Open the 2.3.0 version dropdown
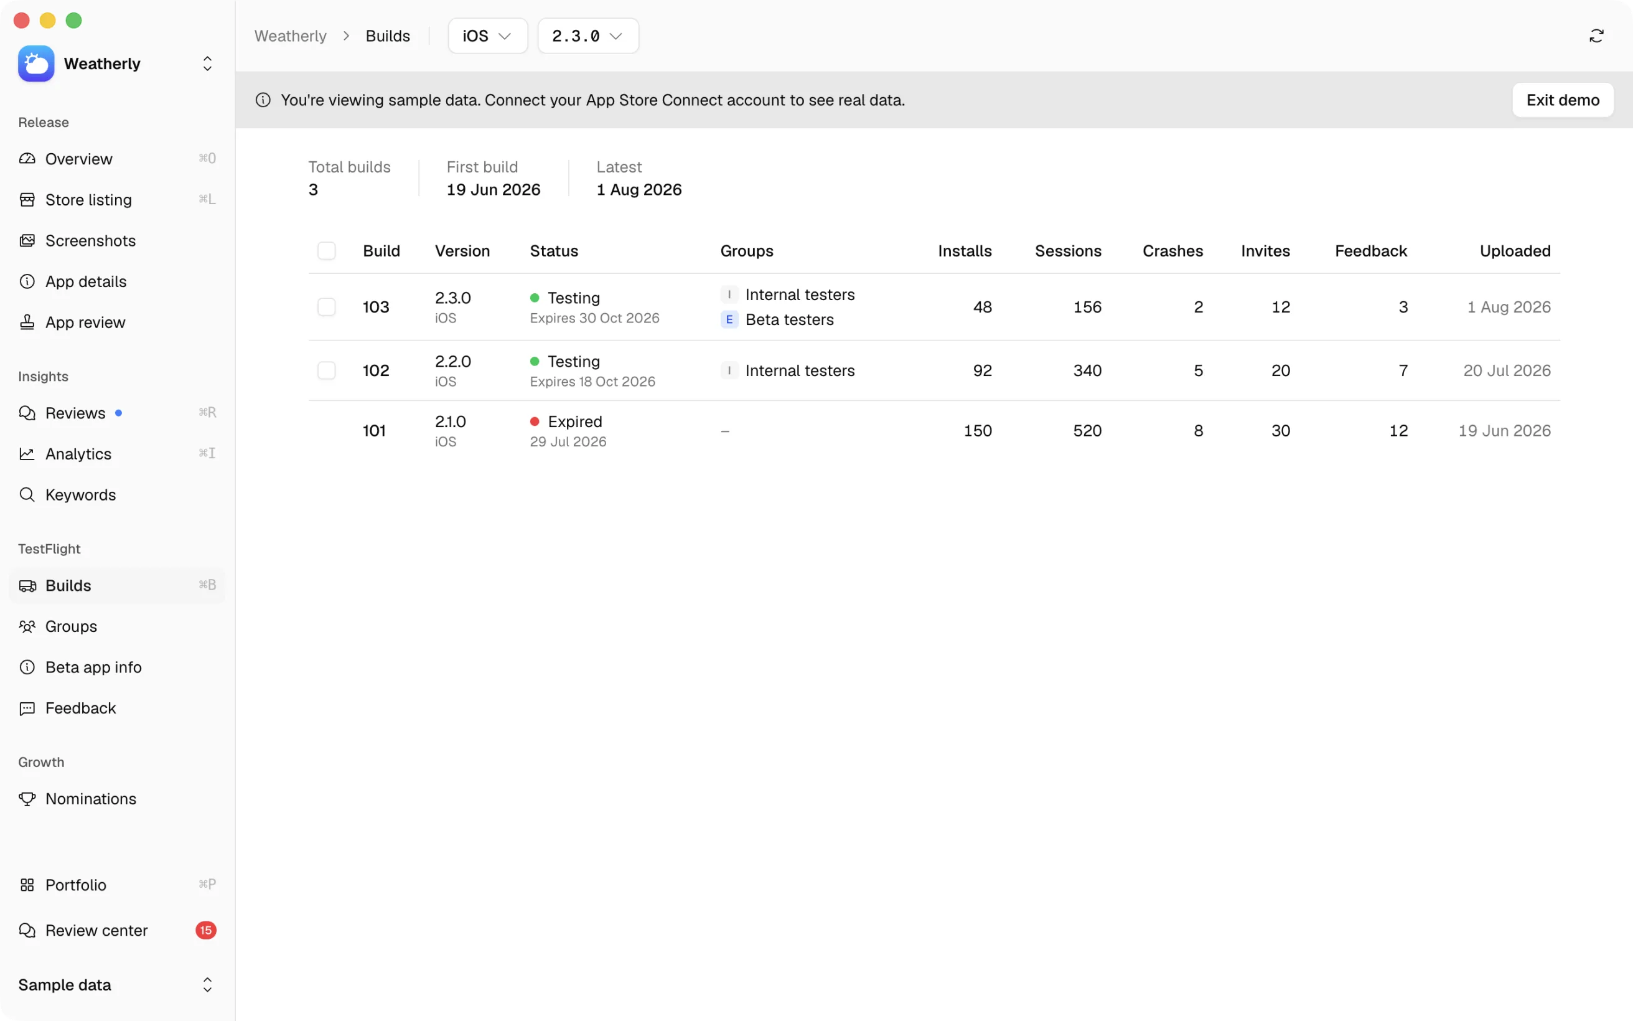This screenshot has height=1021, width=1633. [x=587, y=35]
